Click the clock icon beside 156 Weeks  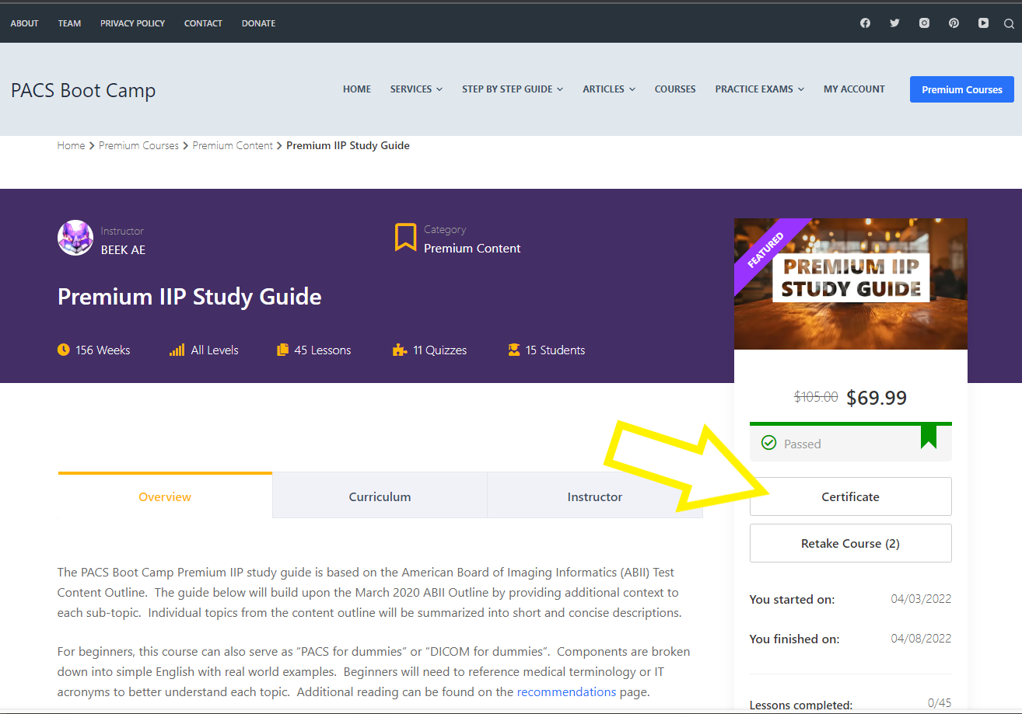[64, 350]
